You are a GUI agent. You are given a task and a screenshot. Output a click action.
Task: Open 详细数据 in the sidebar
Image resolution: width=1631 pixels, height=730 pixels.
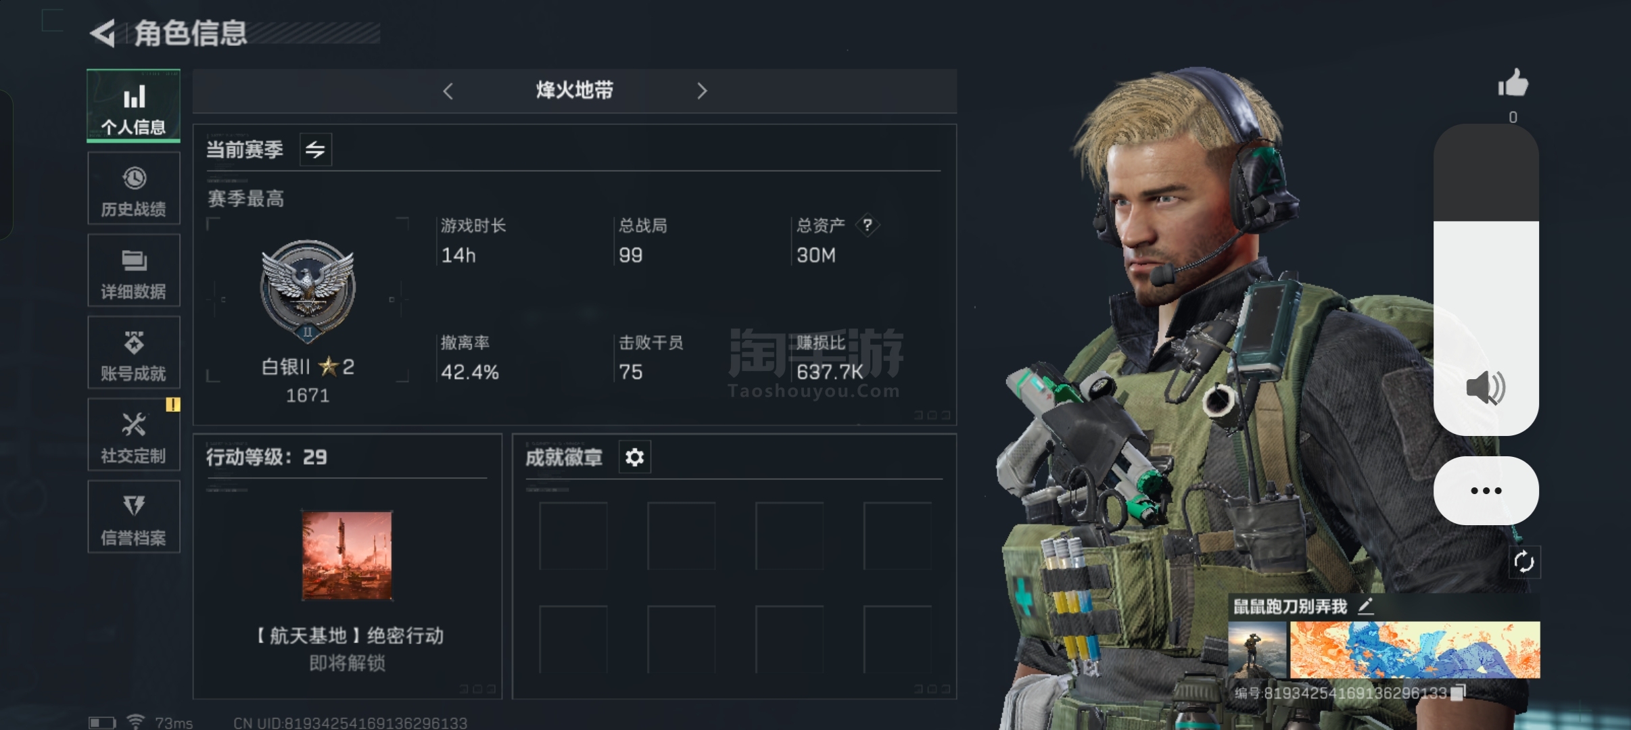[134, 270]
